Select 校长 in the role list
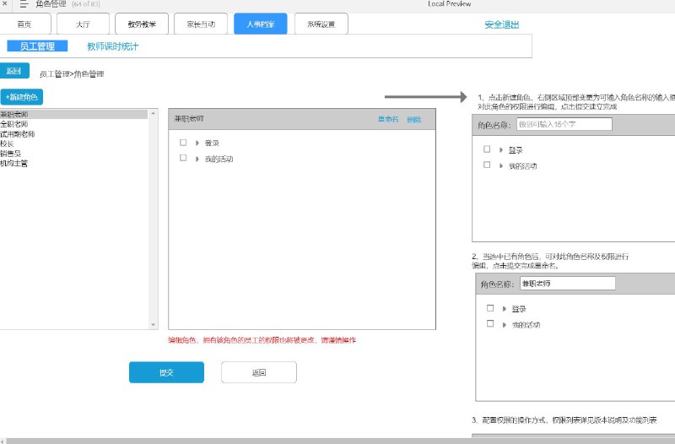 click(7, 143)
